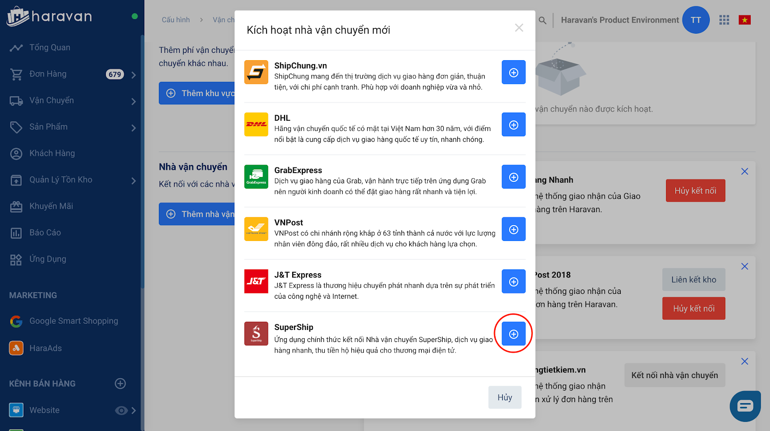Cancel with the Hủy button

click(x=505, y=397)
